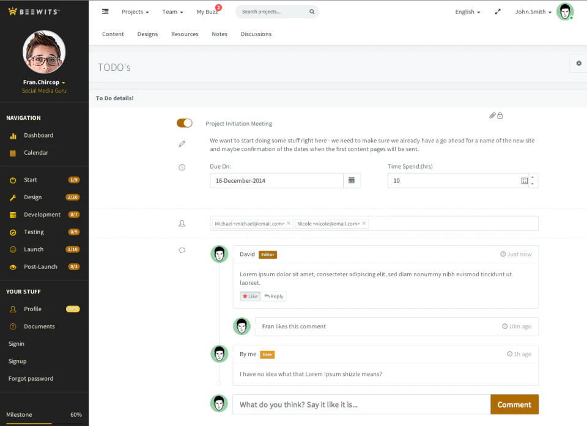Click the fullscreen expand arrows icon
Viewport: 587px width, 426px height.
[x=498, y=12]
